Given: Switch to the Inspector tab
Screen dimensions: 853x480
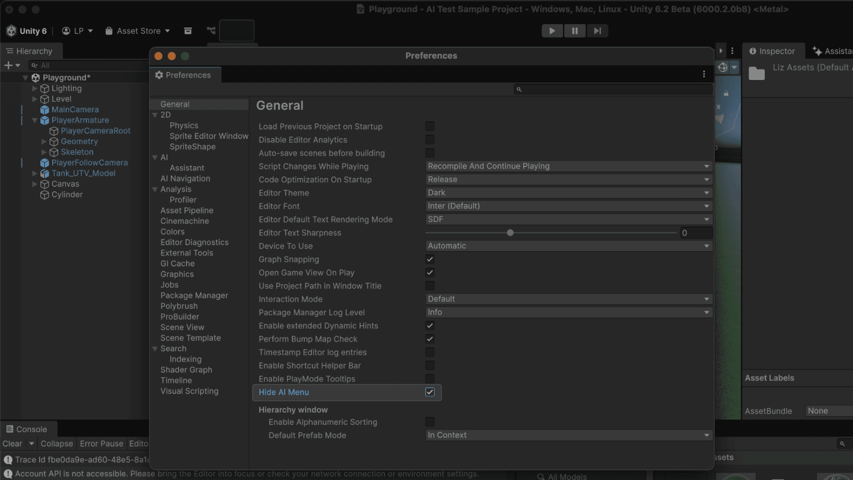Looking at the screenshot, I should coord(778,51).
